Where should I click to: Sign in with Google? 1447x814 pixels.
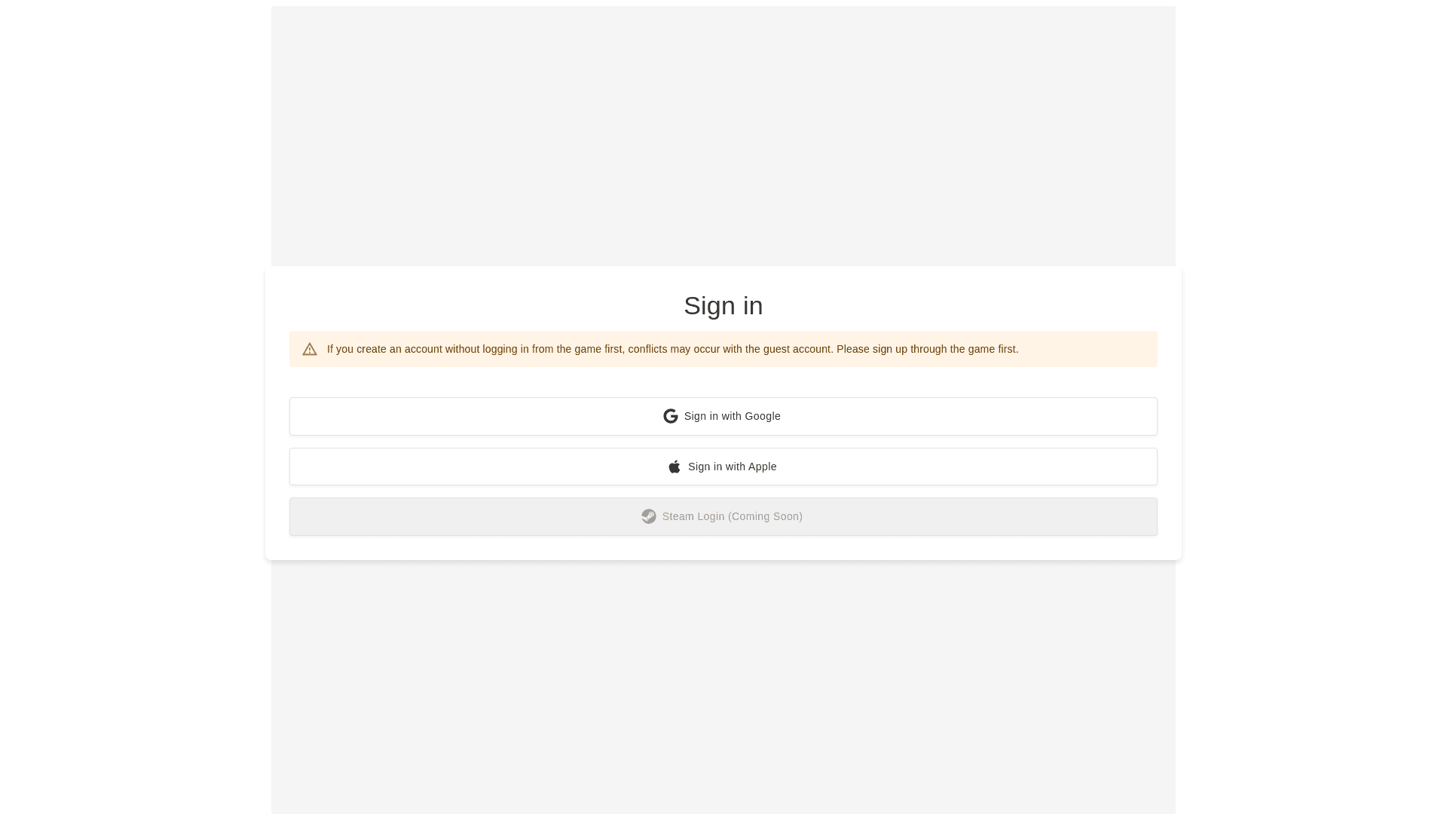pos(723,416)
